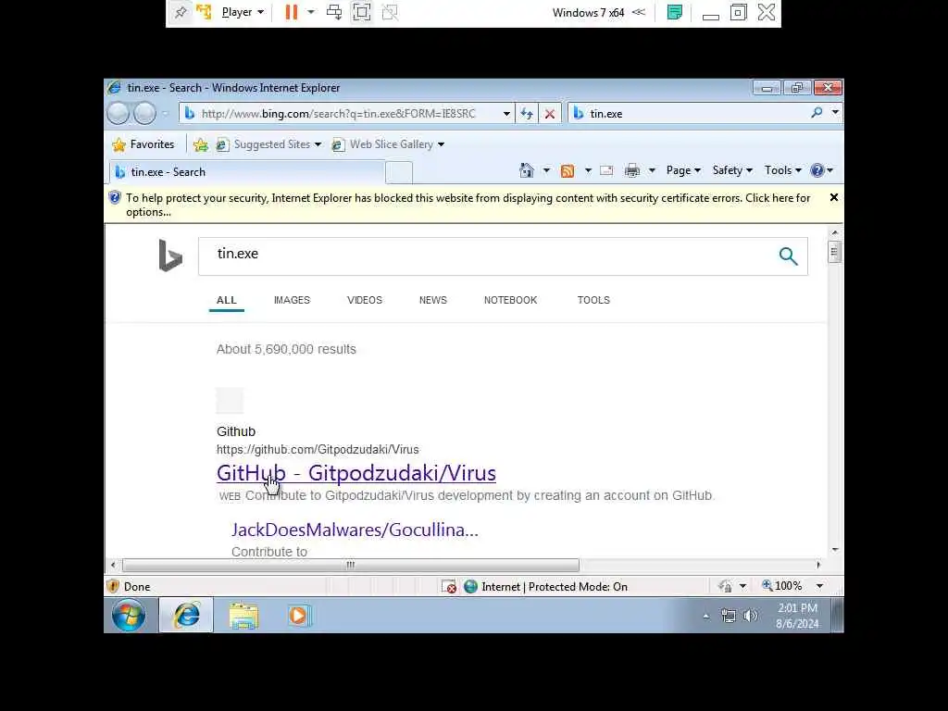948x711 pixels.
Task: Enter full screen mode icon
Action: (362, 12)
